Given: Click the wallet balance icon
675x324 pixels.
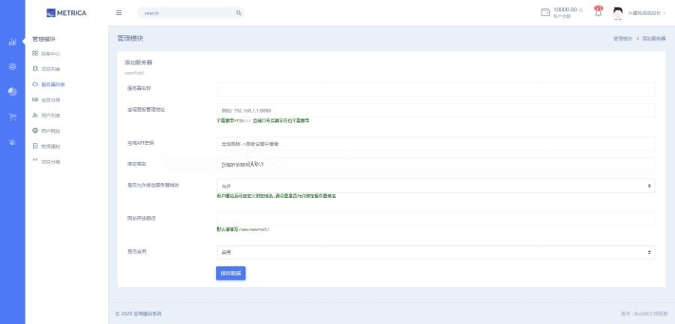Looking at the screenshot, I should (545, 12).
